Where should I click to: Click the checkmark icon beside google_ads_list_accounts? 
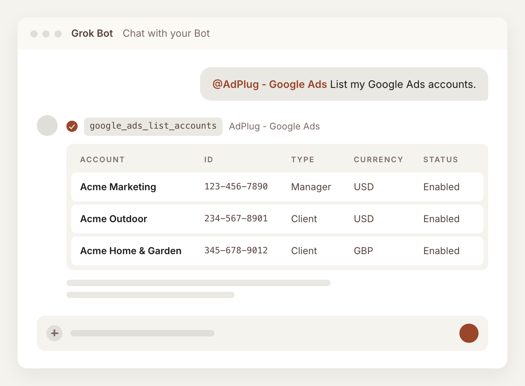point(72,126)
